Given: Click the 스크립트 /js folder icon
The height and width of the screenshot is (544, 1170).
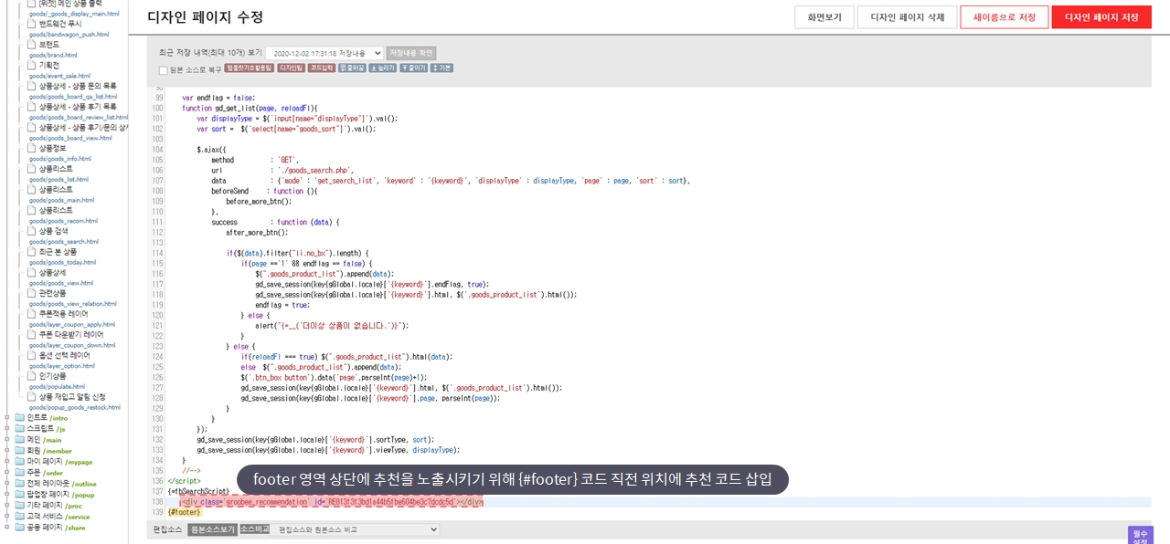Looking at the screenshot, I should point(19,428).
